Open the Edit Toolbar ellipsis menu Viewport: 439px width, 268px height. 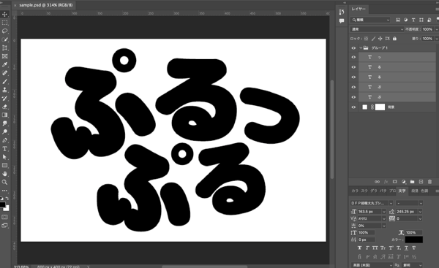[5, 191]
